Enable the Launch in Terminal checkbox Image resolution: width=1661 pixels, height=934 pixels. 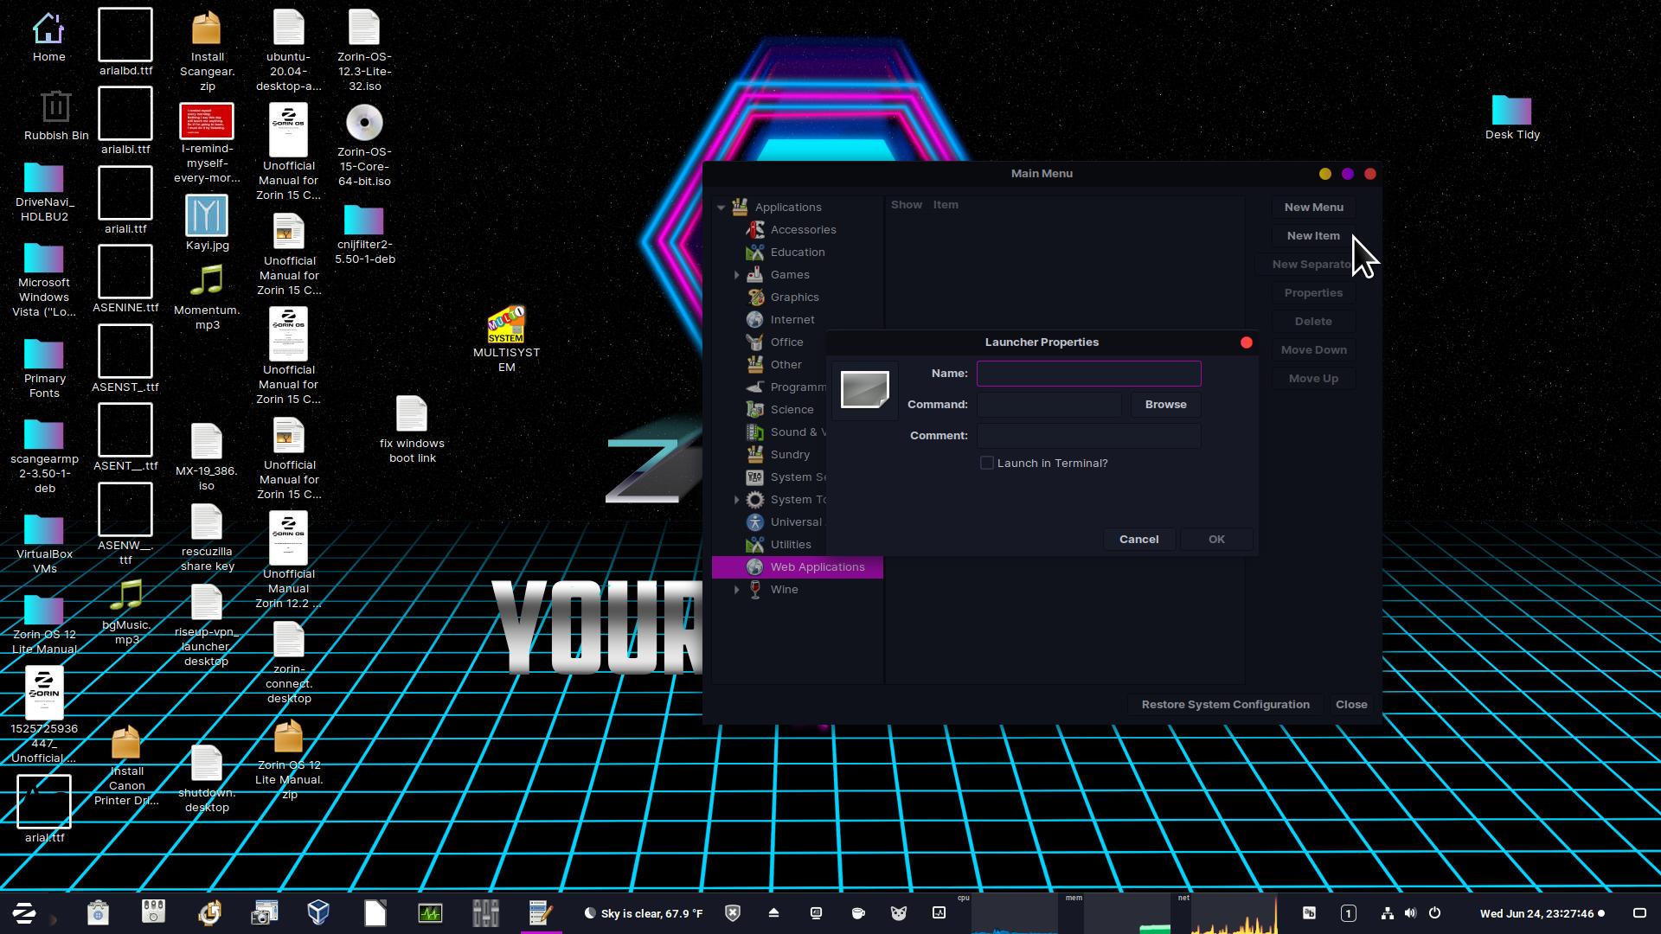pos(986,463)
